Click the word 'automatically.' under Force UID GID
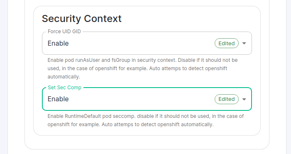291x154 pixels. [x=64, y=77]
